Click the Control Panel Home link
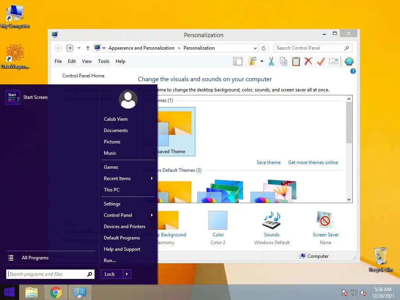The image size is (400, 300). (x=83, y=76)
